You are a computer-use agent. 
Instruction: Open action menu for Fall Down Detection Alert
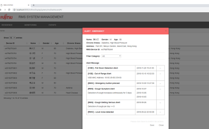click(160, 68)
